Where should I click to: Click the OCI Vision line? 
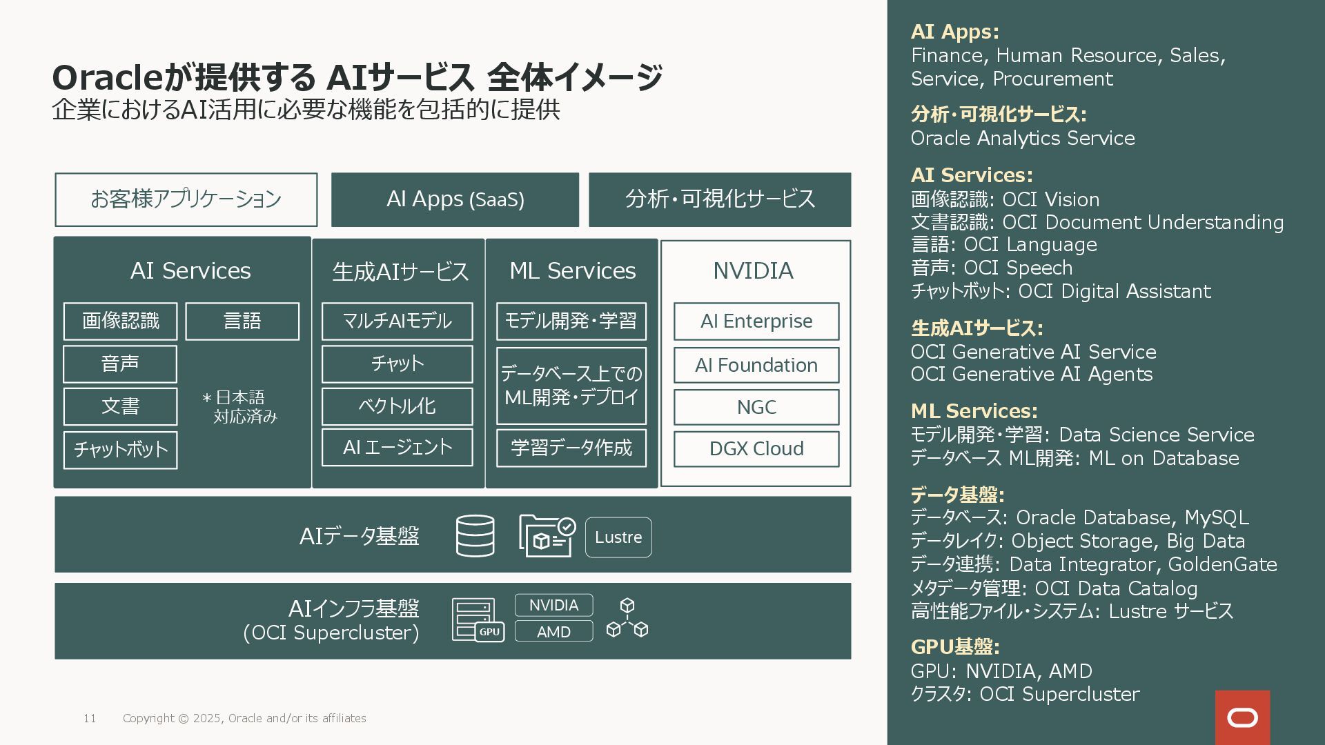click(1005, 199)
